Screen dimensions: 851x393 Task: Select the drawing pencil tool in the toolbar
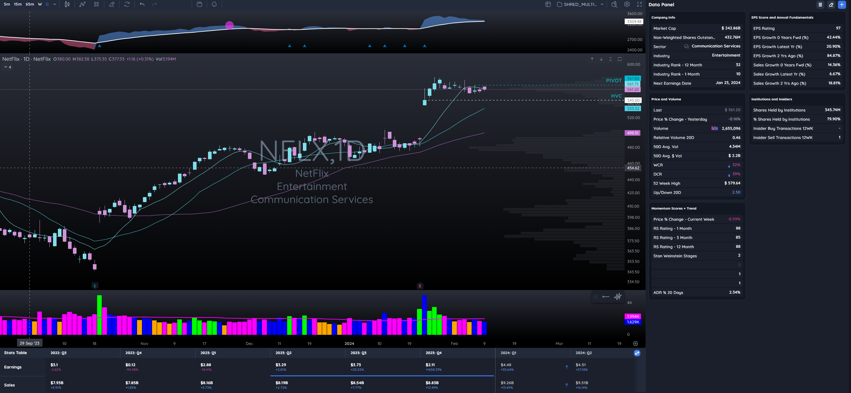112,4
